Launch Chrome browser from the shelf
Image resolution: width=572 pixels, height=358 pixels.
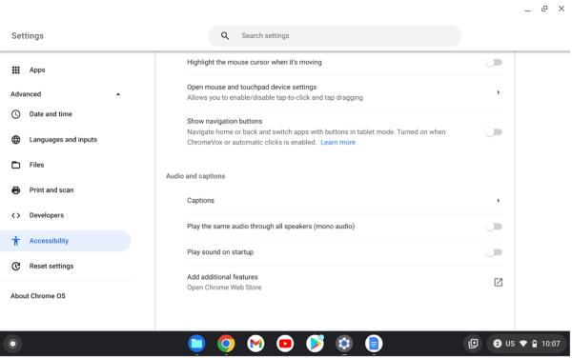pyautogui.click(x=226, y=344)
